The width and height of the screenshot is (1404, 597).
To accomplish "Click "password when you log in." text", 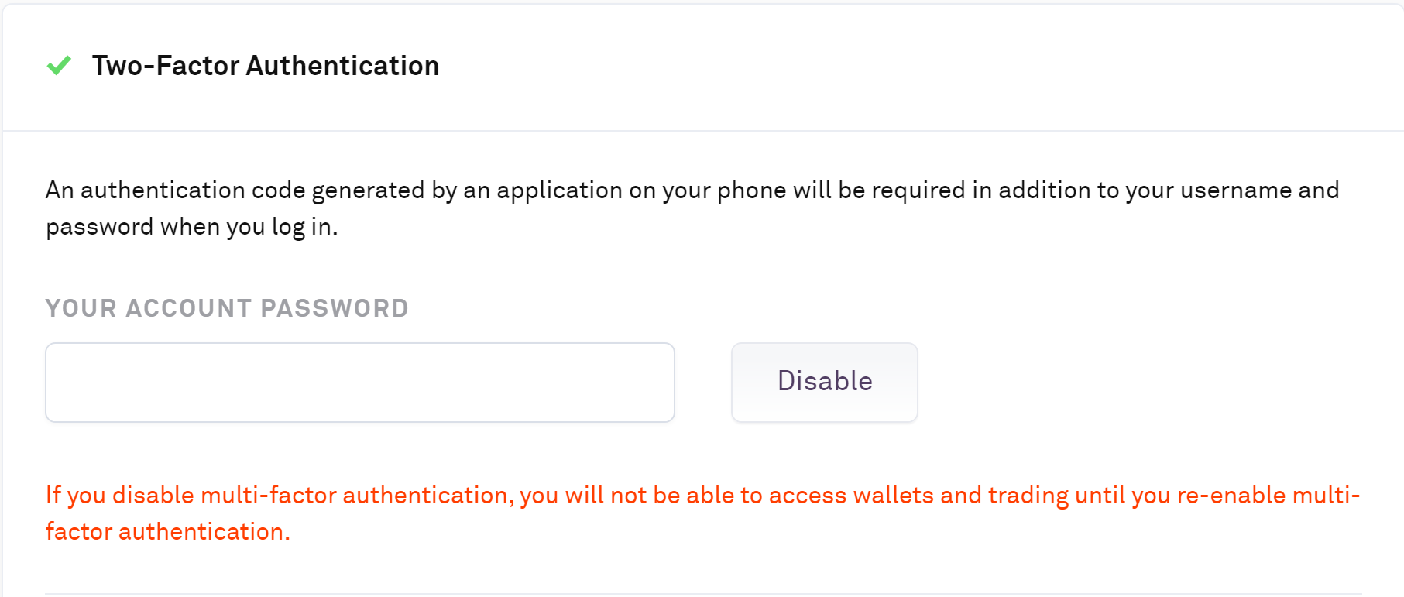I will [x=191, y=227].
